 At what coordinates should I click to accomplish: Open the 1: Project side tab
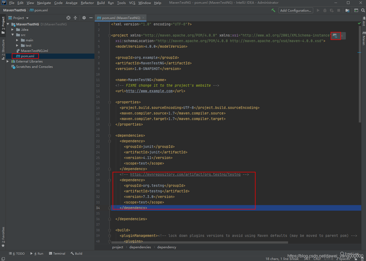3,25
